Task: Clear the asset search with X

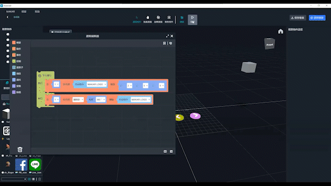Action: pyautogui.click(x=25, y=179)
